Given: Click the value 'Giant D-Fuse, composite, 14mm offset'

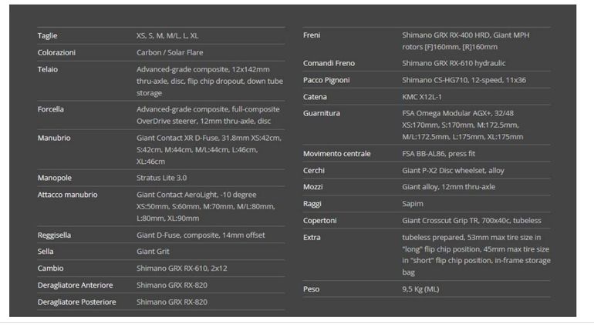Looking at the screenshot, I should coord(201,235).
